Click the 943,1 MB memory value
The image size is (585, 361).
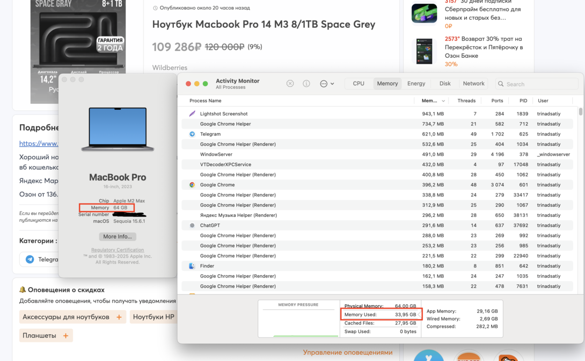pos(433,114)
